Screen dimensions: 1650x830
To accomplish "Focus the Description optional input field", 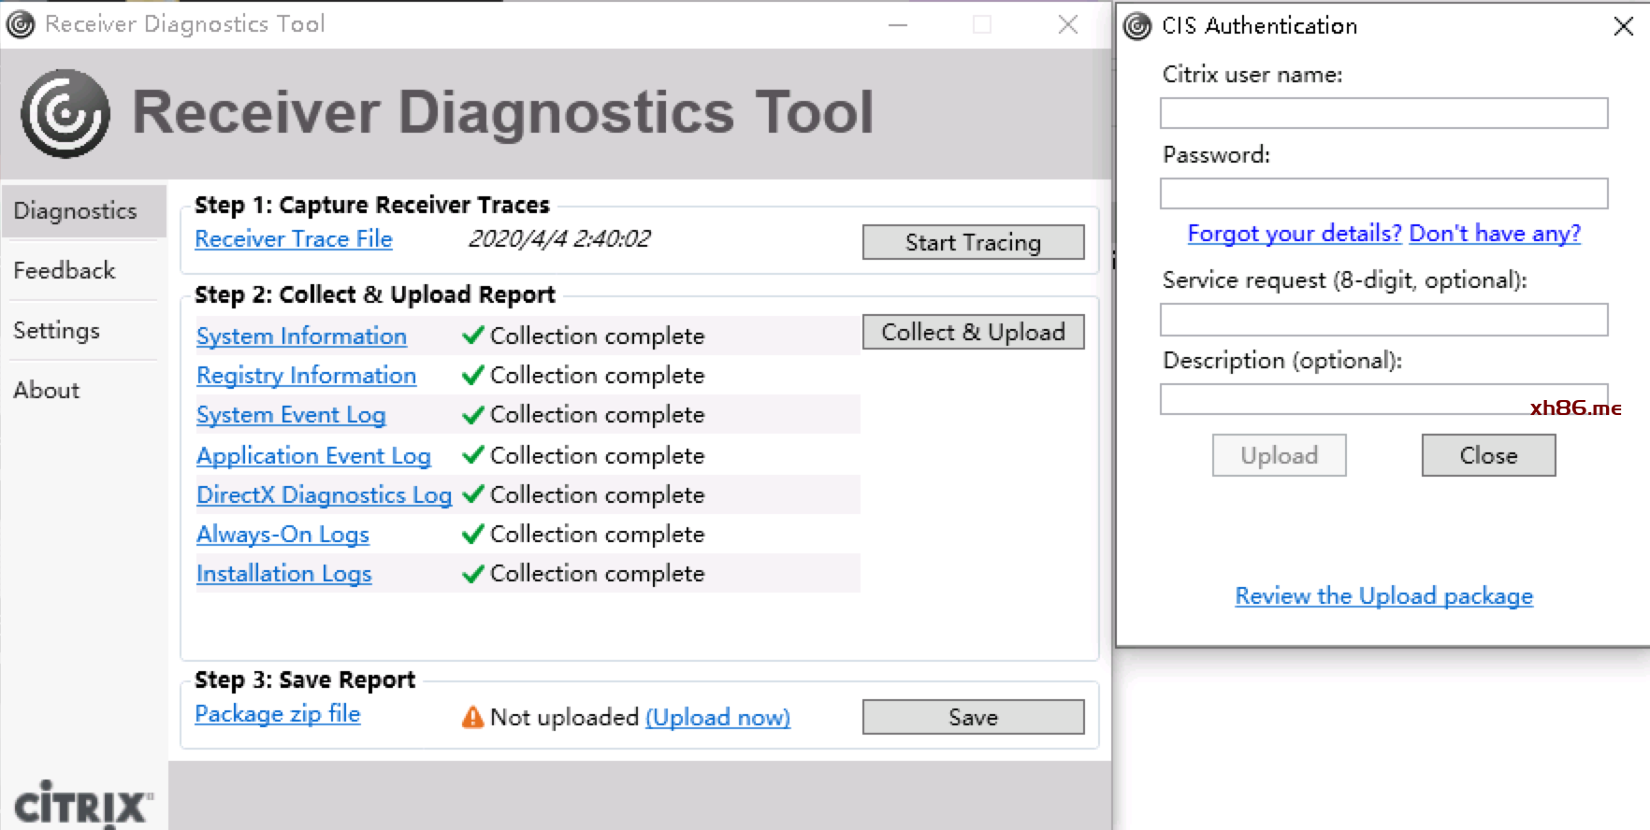I will [1383, 399].
